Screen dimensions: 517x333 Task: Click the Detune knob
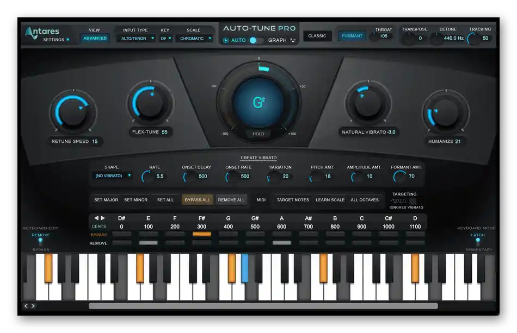[436, 39]
